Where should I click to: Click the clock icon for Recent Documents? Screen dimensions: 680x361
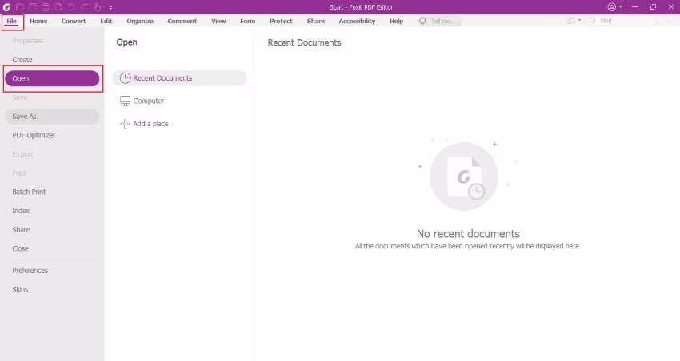point(125,78)
